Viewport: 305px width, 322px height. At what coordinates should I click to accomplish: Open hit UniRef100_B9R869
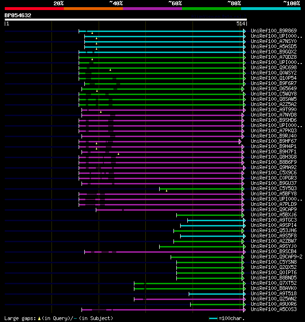tap(274, 31)
